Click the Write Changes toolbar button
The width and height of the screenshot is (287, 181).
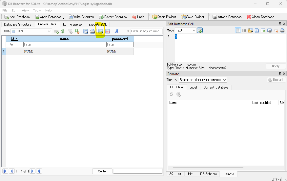81,17
